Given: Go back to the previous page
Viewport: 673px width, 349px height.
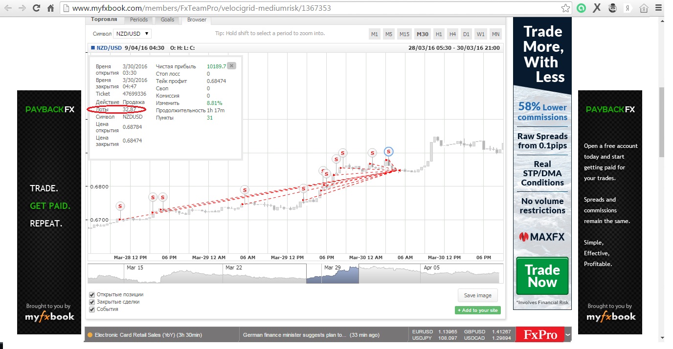Looking at the screenshot, I should pyautogui.click(x=8, y=8).
